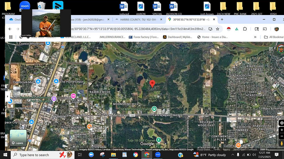
Task: Open the PNC BANK desktop folder
Action: pos(240,8)
